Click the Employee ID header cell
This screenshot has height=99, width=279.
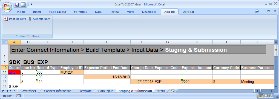click(72, 68)
